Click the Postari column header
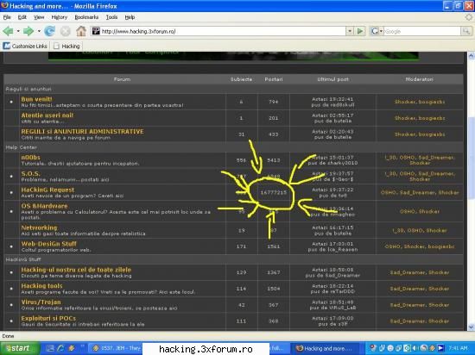 click(x=274, y=79)
